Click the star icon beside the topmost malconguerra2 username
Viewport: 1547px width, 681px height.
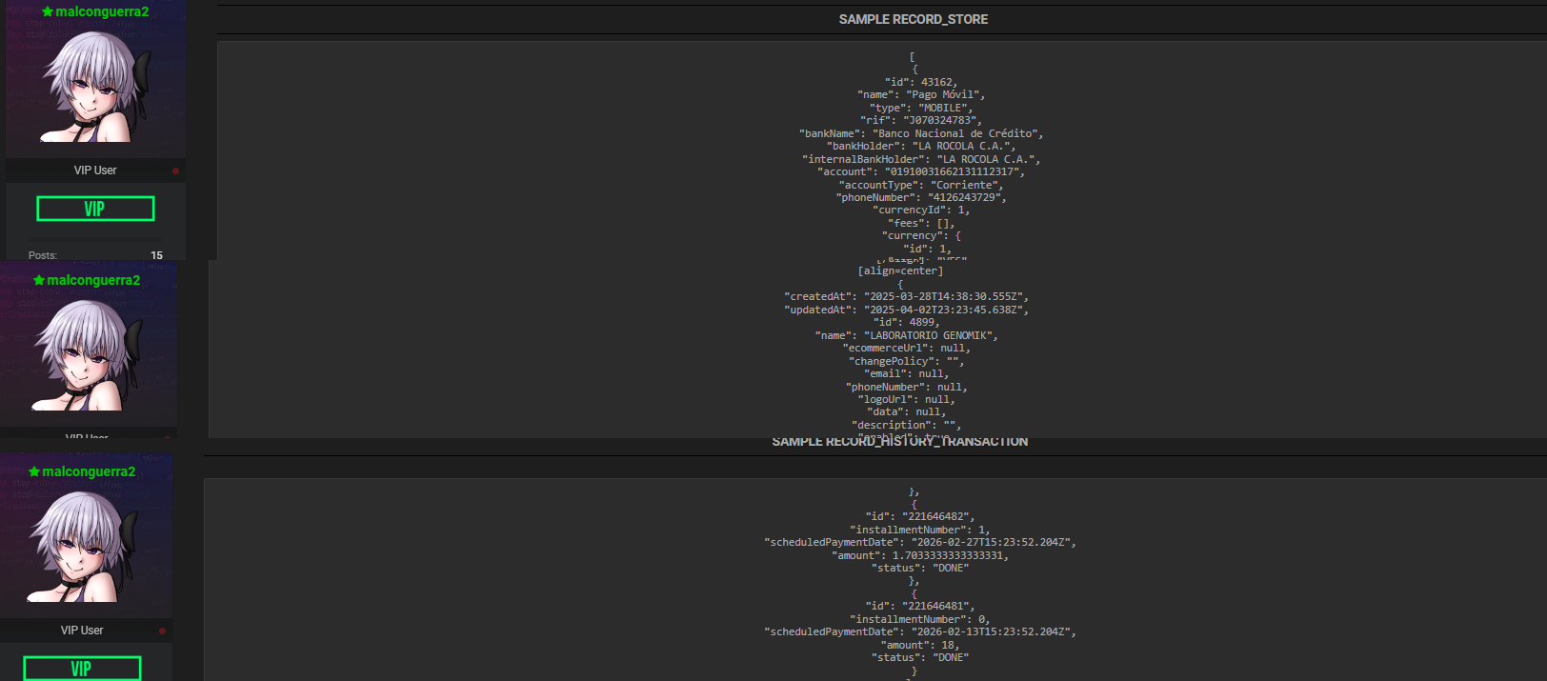48,12
